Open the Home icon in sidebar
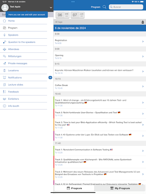Screen dimensions: 146x194 pos(5,21)
